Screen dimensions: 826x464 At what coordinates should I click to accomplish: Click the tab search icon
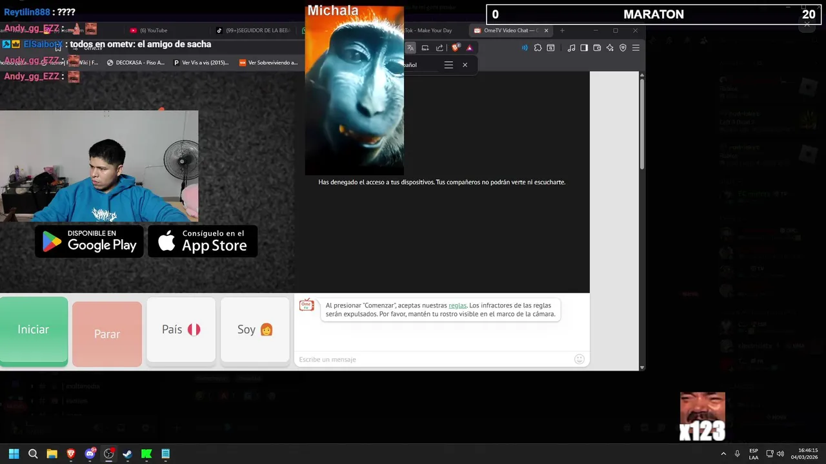tap(550, 48)
